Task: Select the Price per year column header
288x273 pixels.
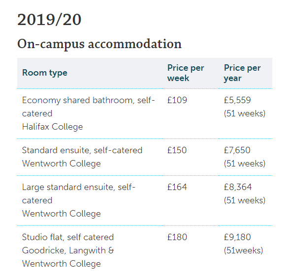Action: coord(242,73)
